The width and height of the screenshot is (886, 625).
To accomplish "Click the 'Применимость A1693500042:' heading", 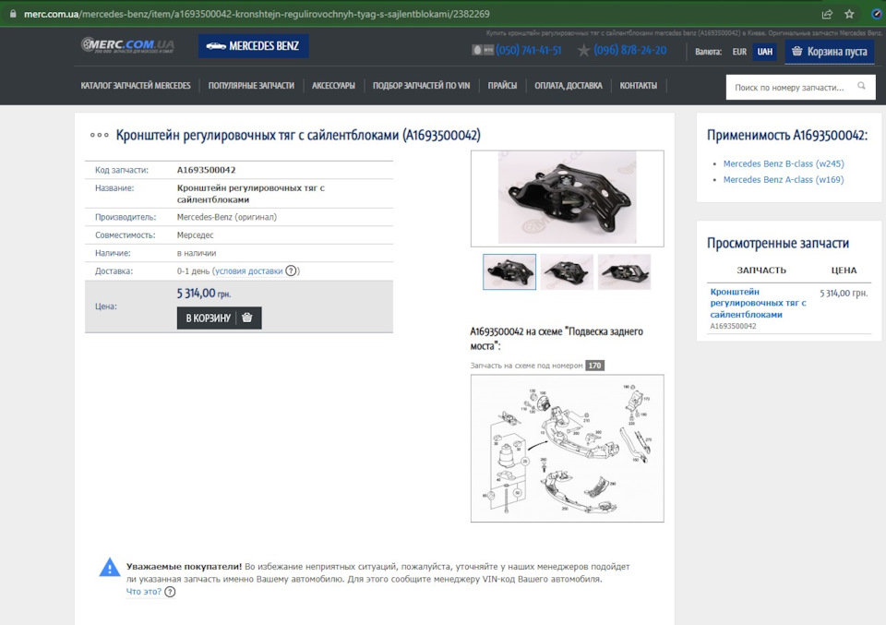I will tap(786, 135).
